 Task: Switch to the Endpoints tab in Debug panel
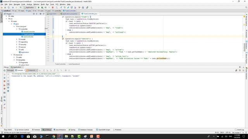[32, 70]
